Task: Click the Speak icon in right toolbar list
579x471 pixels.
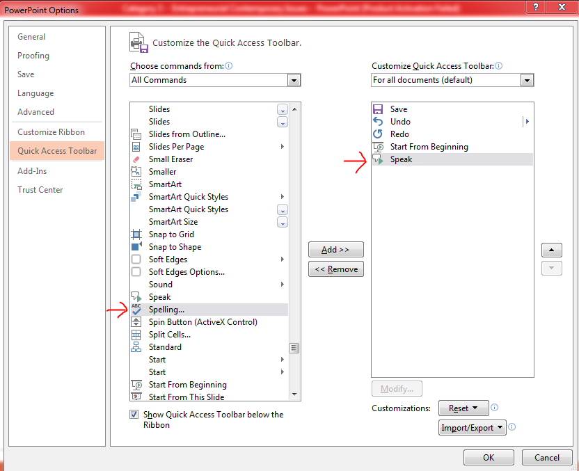Action: [378, 159]
